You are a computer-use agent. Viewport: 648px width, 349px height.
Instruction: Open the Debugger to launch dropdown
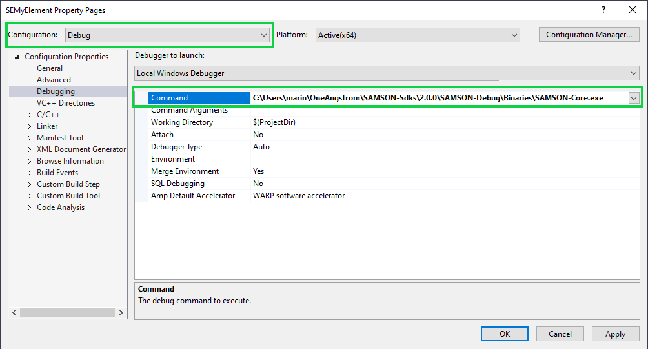(x=387, y=73)
